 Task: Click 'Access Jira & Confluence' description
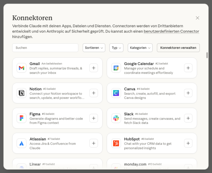(x=53, y=146)
